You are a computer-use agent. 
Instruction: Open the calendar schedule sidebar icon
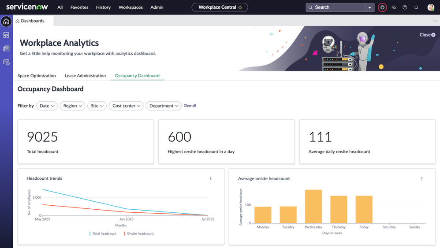pyautogui.click(x=6, y=62)
